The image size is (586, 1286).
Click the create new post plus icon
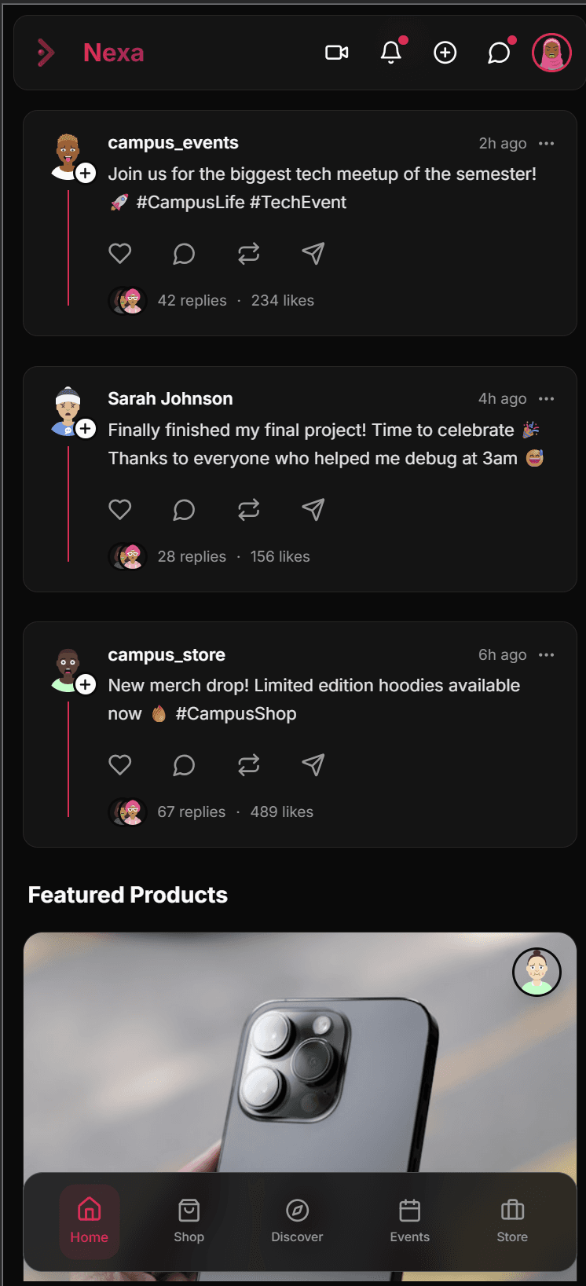[x=445, y=53]
